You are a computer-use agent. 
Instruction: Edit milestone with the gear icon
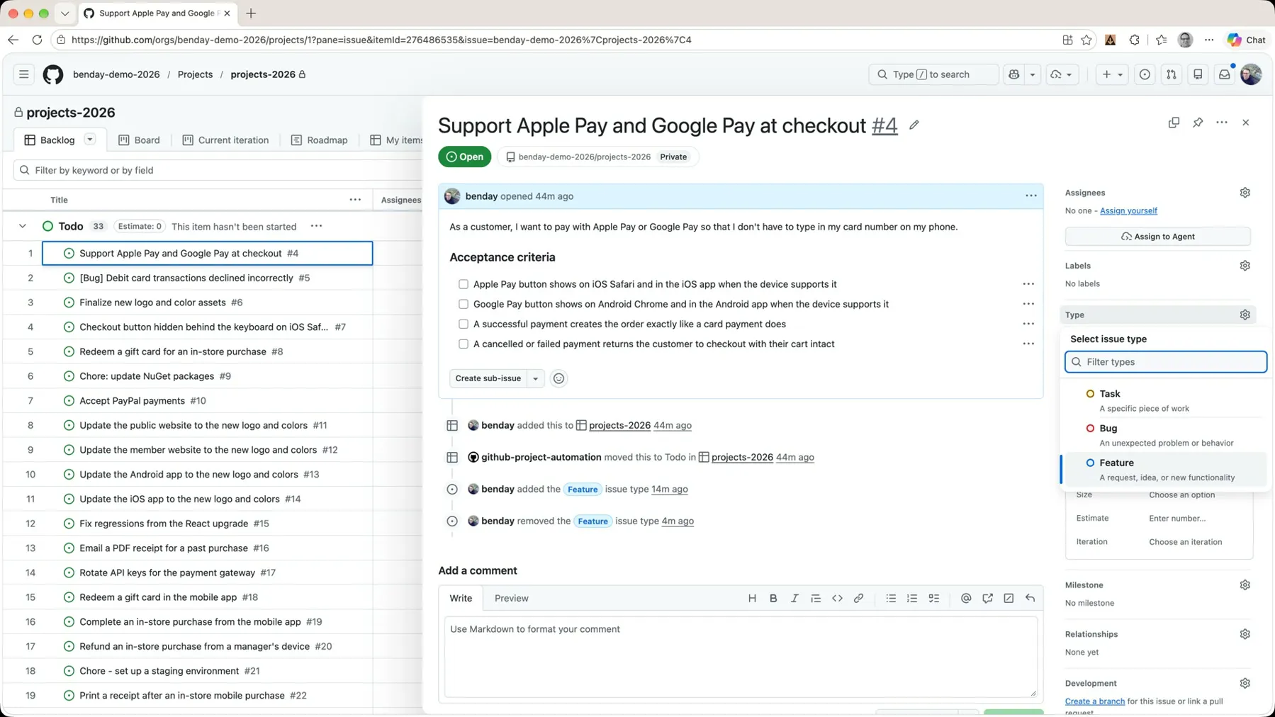click(1245, 585)
